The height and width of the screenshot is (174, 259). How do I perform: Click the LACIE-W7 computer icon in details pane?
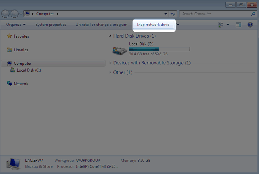13,164
